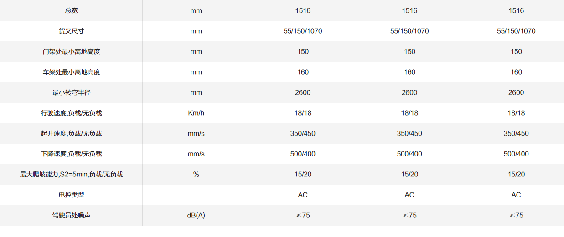Image resolution: width=564 pixels, height=237 pixels.
Task: Select the 行驶速度,负载/无负载 label
Action: [x=71, y=113]
